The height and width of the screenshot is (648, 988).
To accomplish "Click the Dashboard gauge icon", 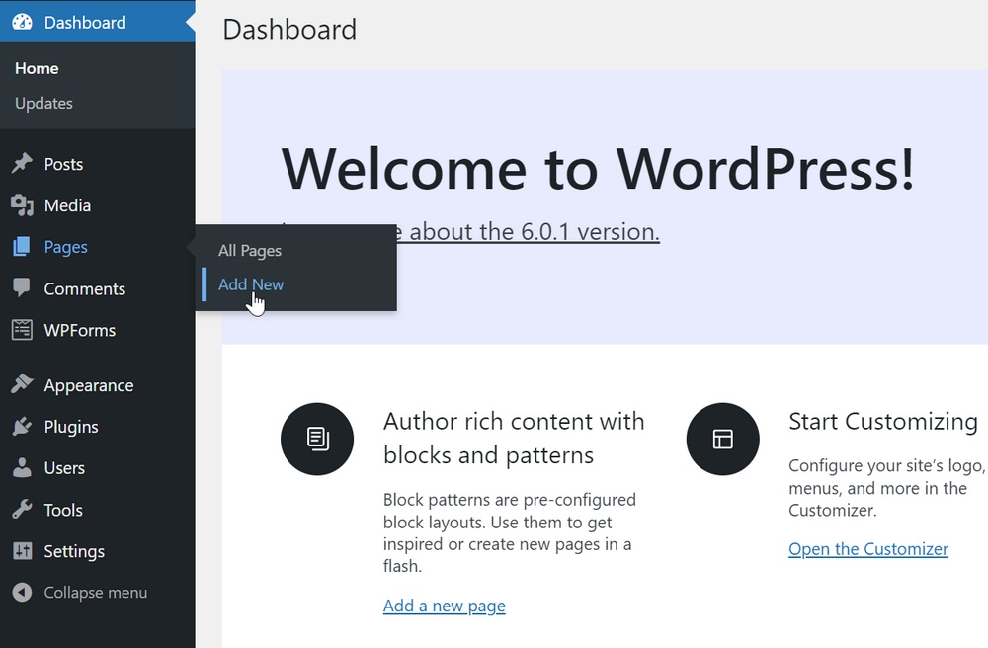I will click(22, 22).
